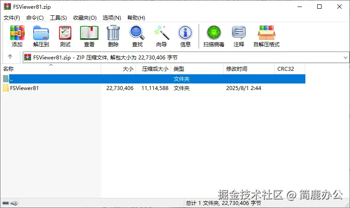The height and width of the screenshot is (208, 350).
Task: Open the 选项(N) menu
Action: click(x=112, y=17)
